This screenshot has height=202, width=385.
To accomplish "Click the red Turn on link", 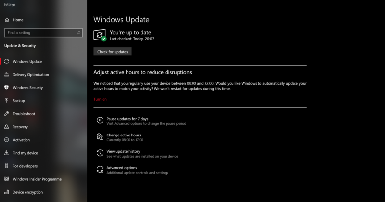I will pos(100,99).
